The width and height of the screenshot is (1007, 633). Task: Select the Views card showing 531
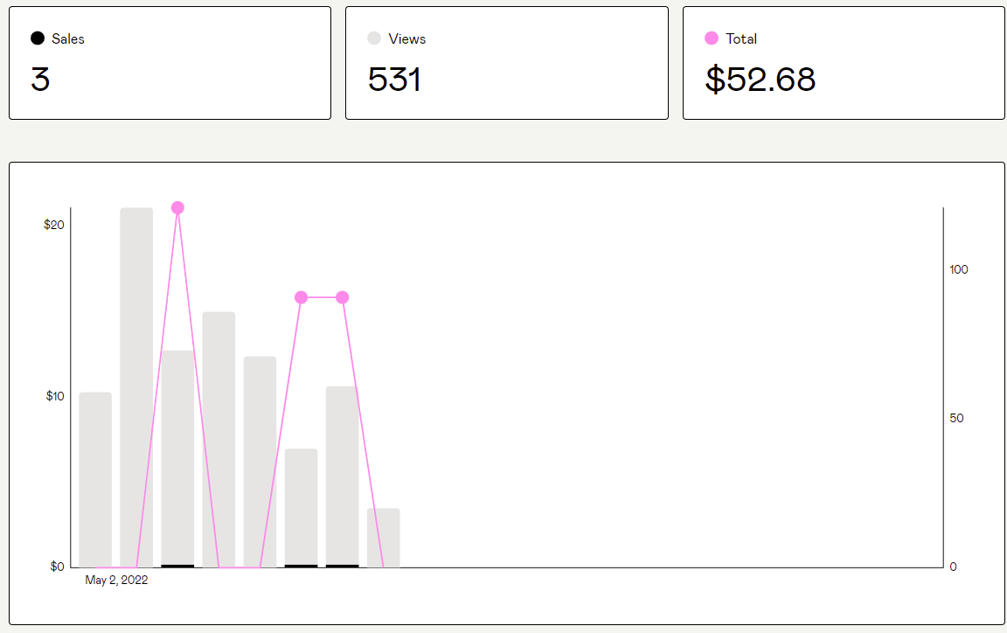pyautogui.click(x=507, y=63)
